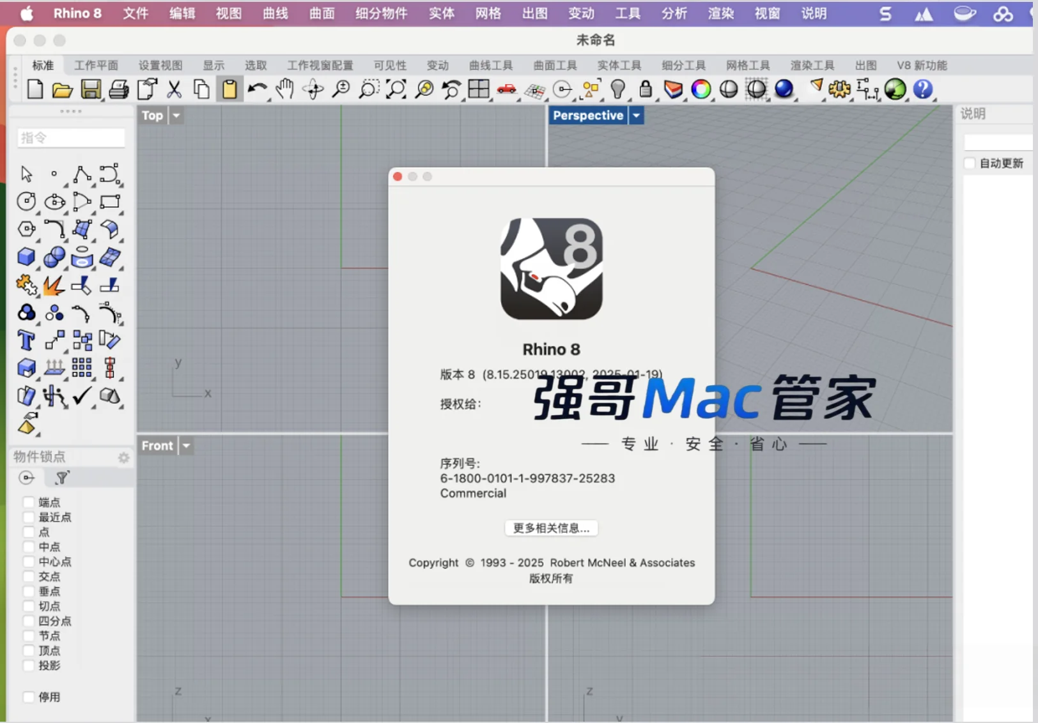Screen dimensions: 1038x723
Task: Select the Rectangle tool in sidebar
Action: click(110, 202)
